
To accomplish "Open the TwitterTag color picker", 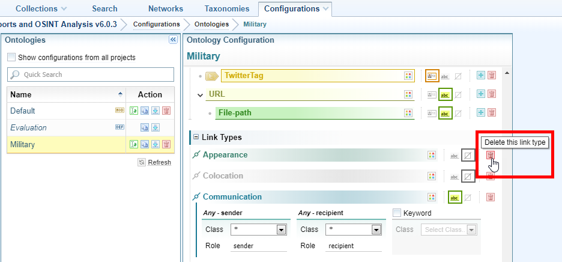I will click(408, 76).
